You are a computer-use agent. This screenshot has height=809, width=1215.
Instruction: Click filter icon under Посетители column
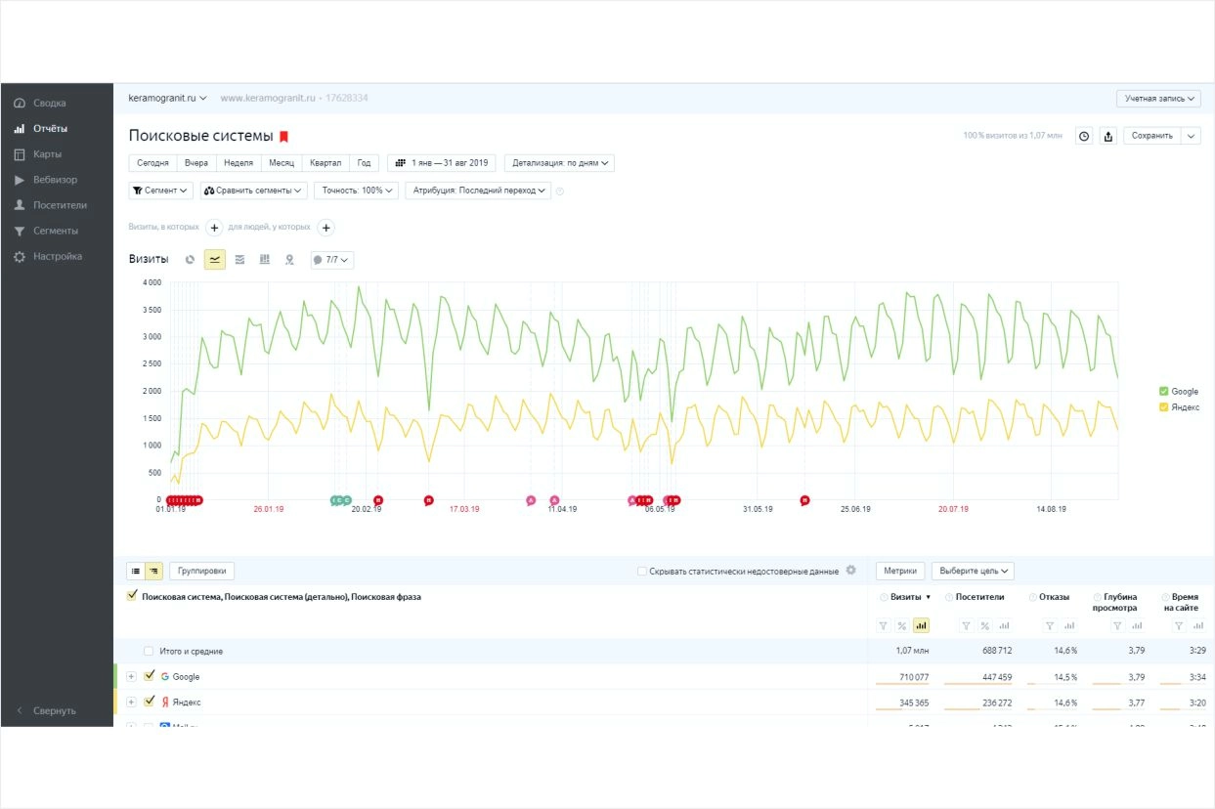[x=966, y=625]
